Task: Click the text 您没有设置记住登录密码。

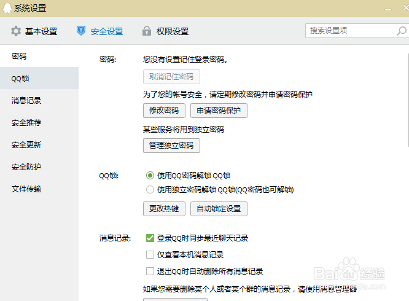Action: [185, 60]
